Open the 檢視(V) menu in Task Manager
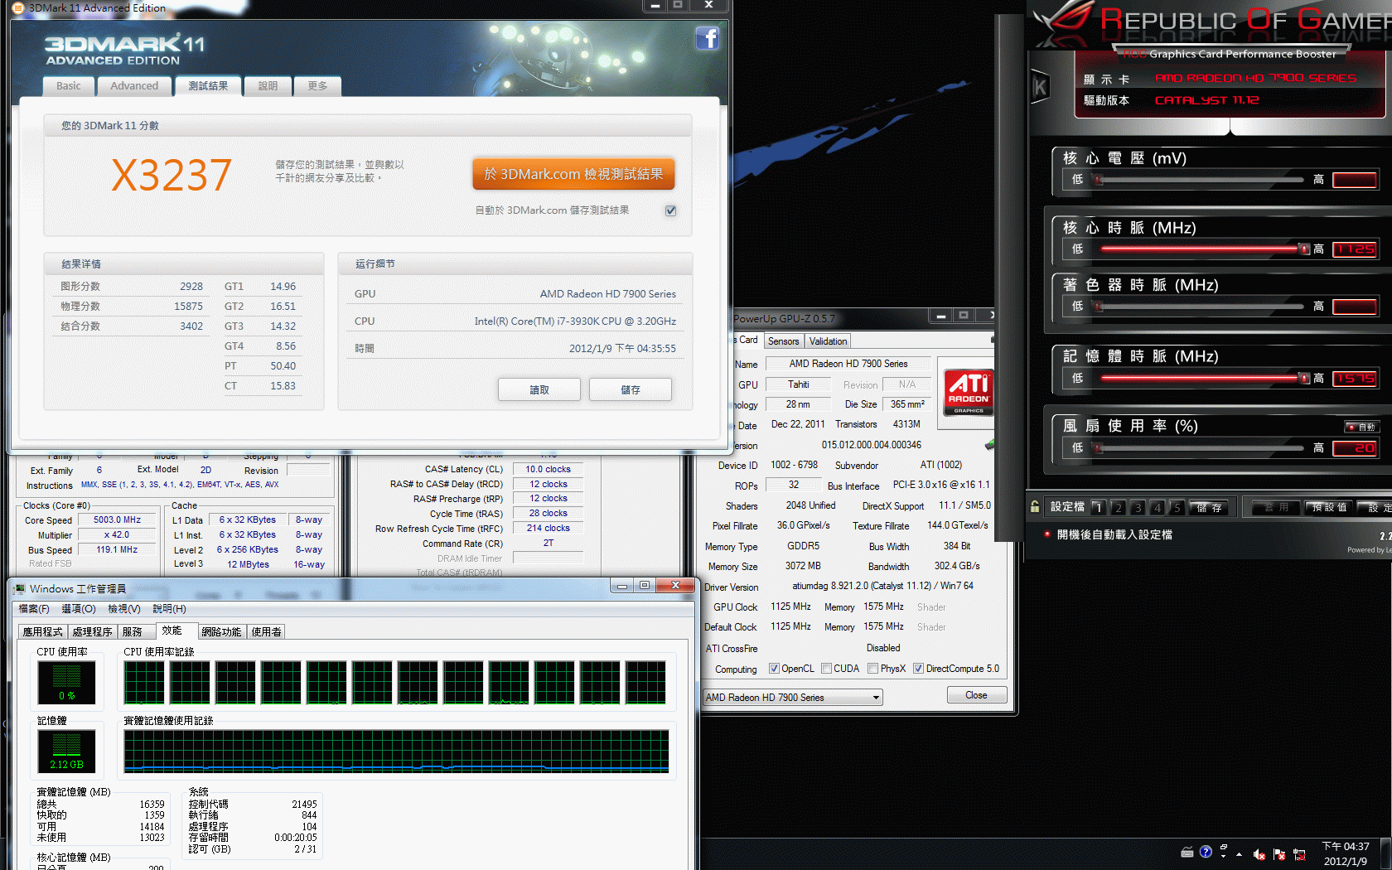Image resolution: width=1392 pixels, height=870 pixels. coord(124,609)
